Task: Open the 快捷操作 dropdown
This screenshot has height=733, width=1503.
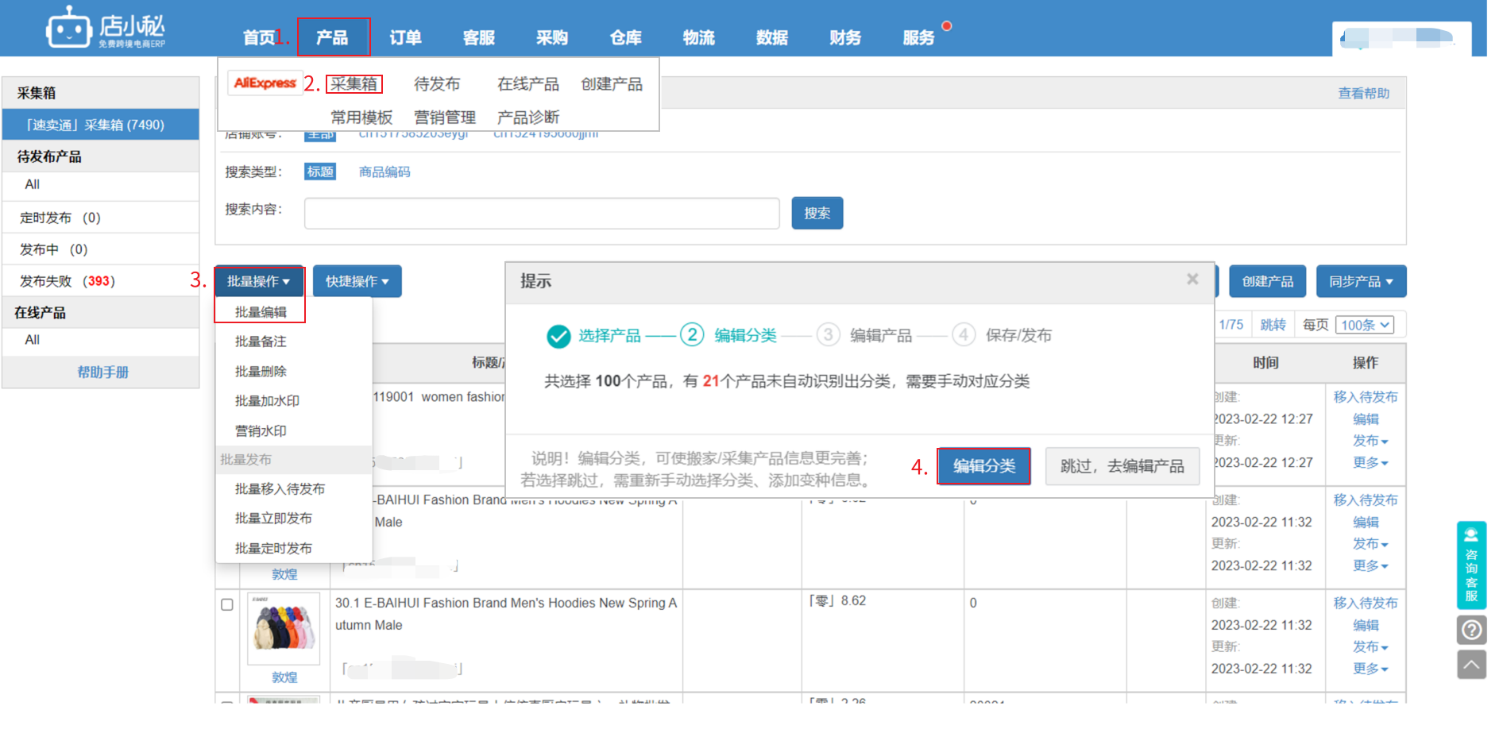Action: (x=357, y=281)
